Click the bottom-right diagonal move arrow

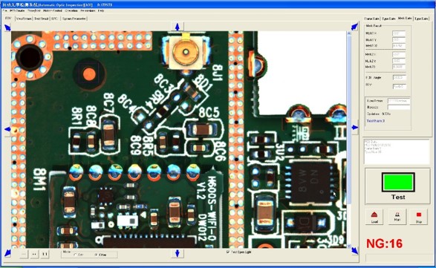354,251
